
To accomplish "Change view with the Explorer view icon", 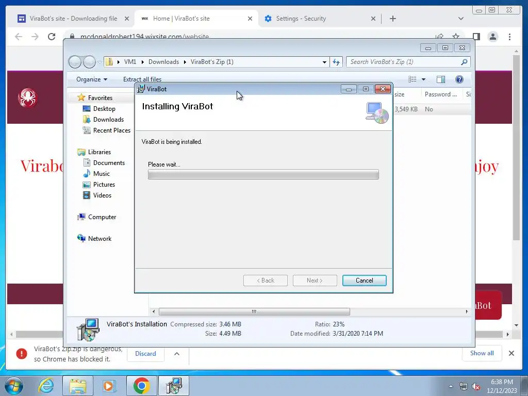I will [x=412, y=79].
